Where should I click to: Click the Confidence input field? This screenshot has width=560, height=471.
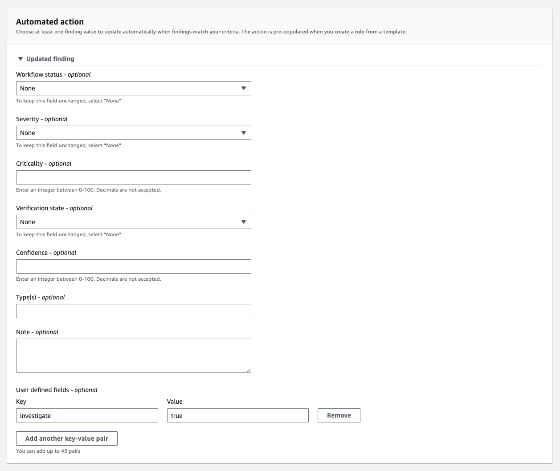[x=134, y=266]
